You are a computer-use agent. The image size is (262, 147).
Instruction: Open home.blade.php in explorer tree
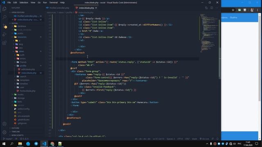click(27, 91)
